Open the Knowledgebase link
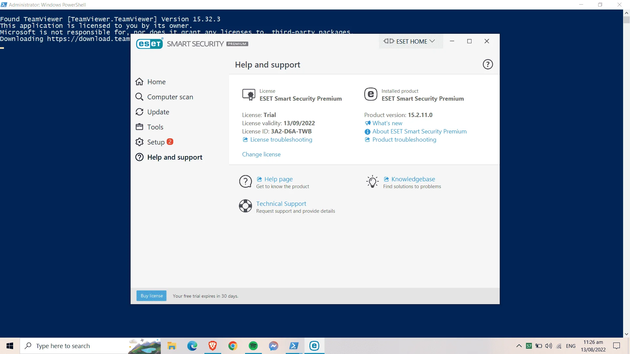This screenshot has width=630, height=354. pyautogui.click(x=413, y=179)
